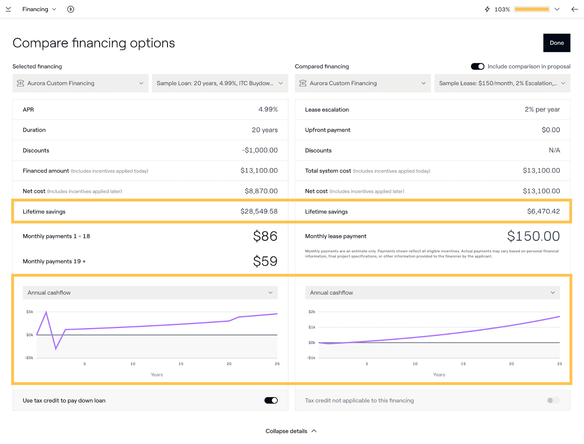584x444 pixels.
Task: Click the up chevron beside Collapse details
Action: (314, 431)
